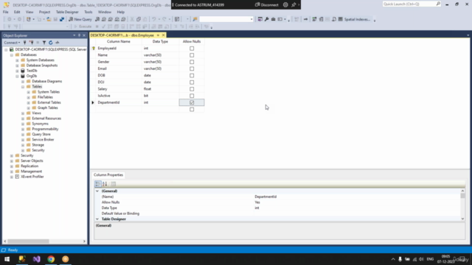Click the Undo arrow icon
This screenshot has height=265, width=472.
(x=154, y=19)
